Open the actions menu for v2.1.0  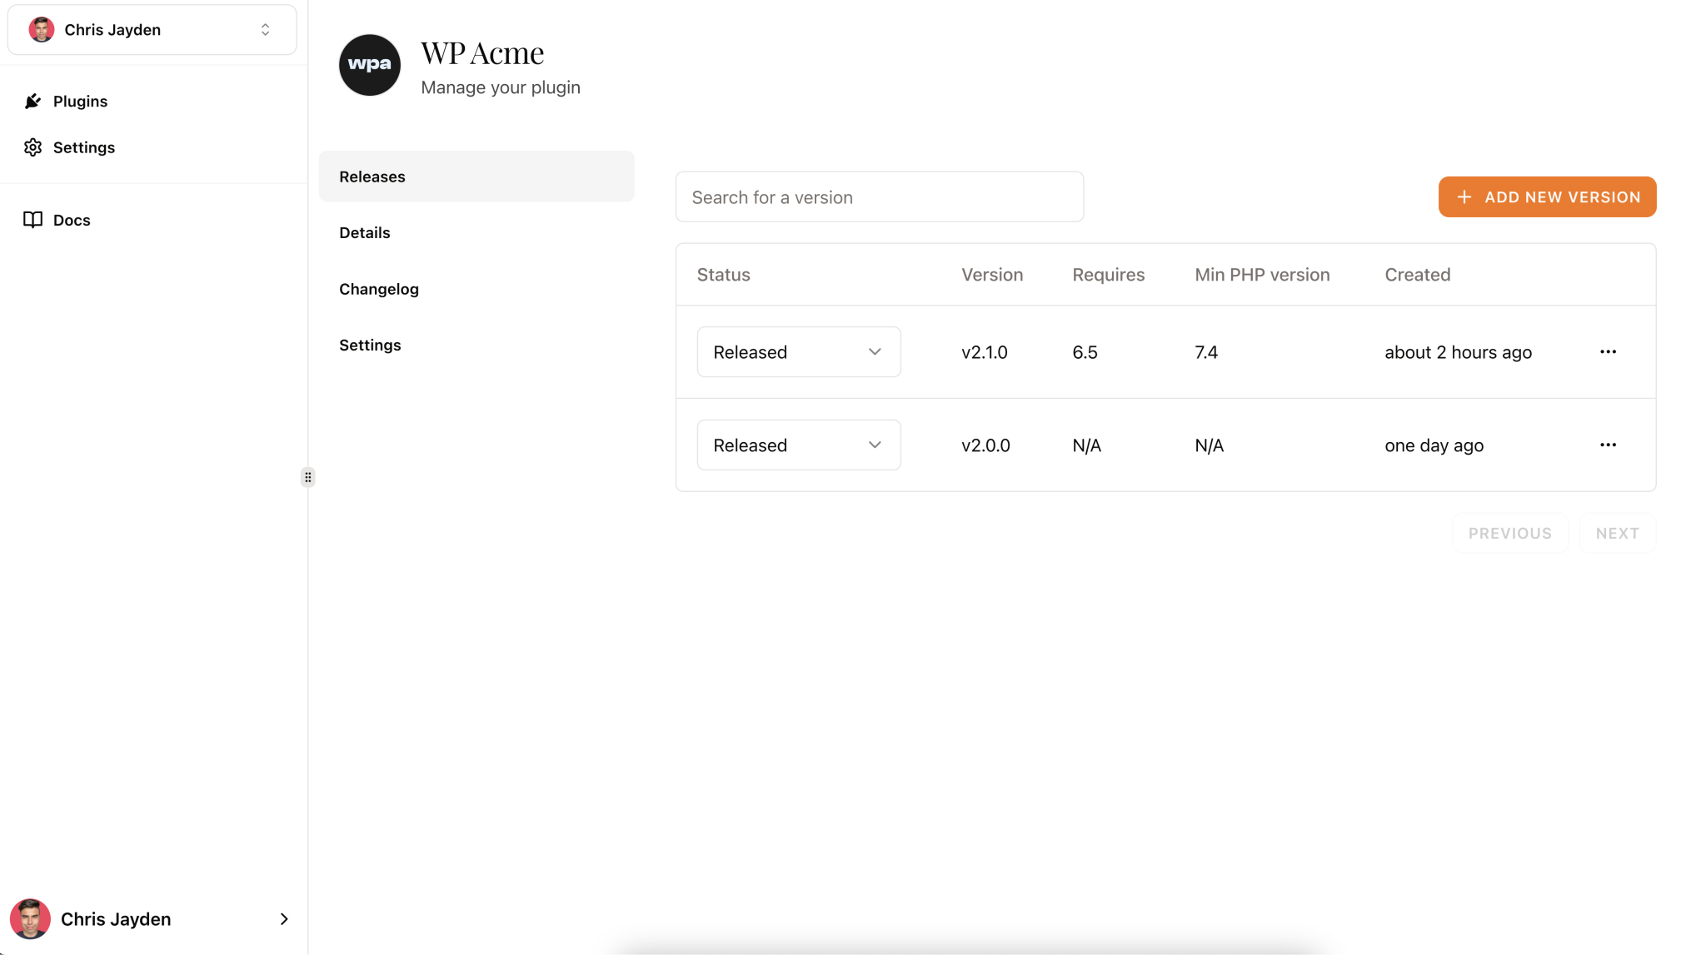[1608, 351]
